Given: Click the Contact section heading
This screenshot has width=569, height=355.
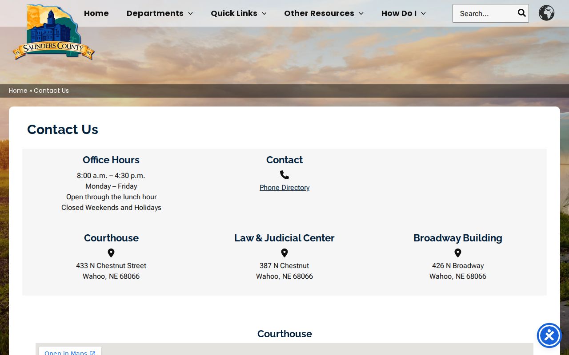Looking at the screenshot, I should pos(284,160).
